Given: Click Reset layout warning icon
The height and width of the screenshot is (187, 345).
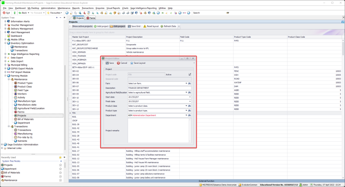Looking at the screenshot, I should pos(145,26).
